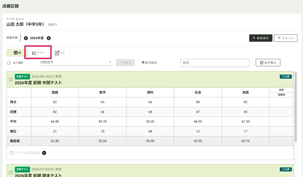Viewport: 303px width, 177px height.
Task: Click the 定期テスト tag on 中間テスト
Action: (22, 76)
